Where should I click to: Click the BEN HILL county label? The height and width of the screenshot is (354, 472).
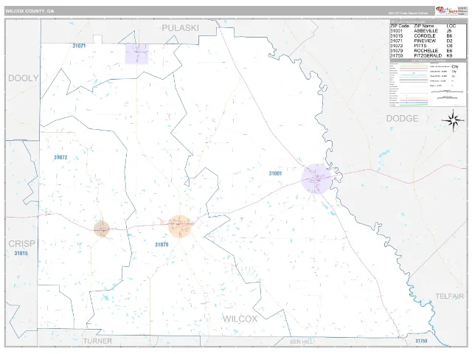302,342
